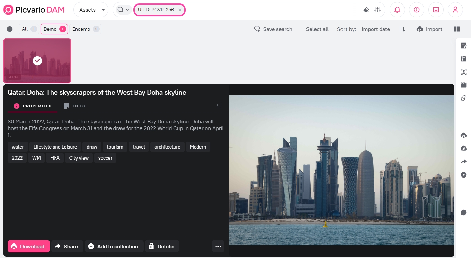Open the Sort by Import date dropdown

tap(376, 29)
